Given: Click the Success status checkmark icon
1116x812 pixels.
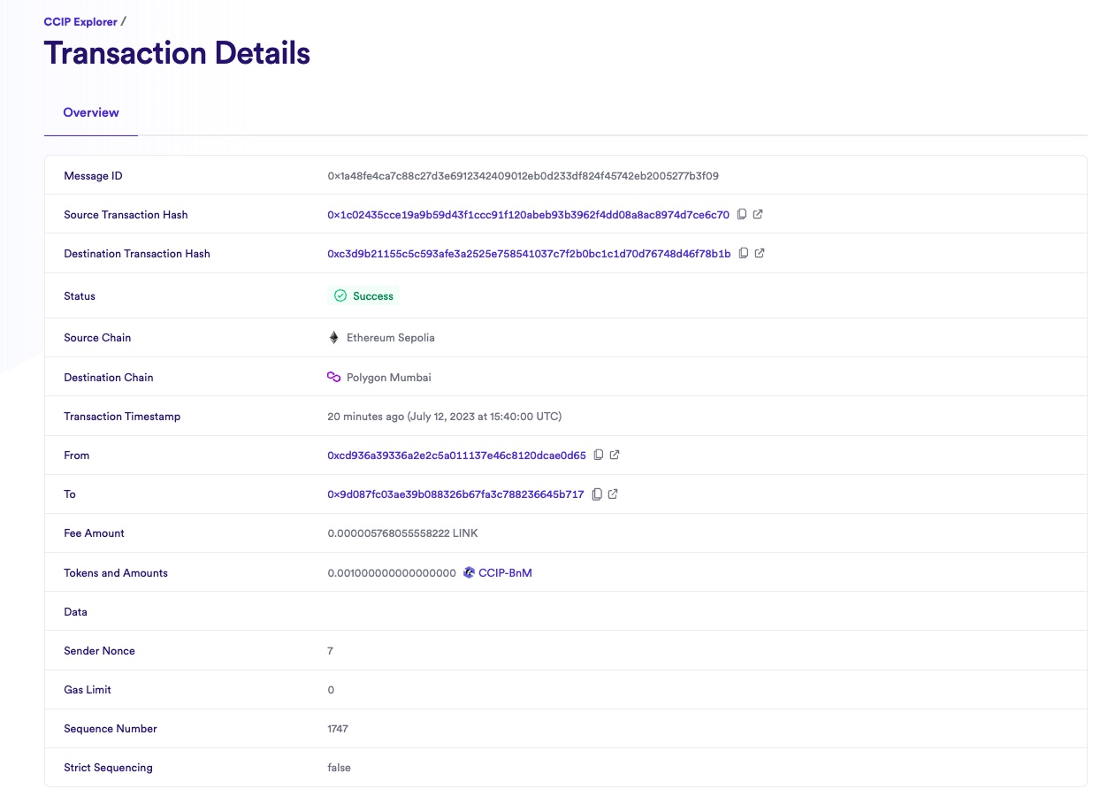Looking at the screenshot, I should click(340, 295).
